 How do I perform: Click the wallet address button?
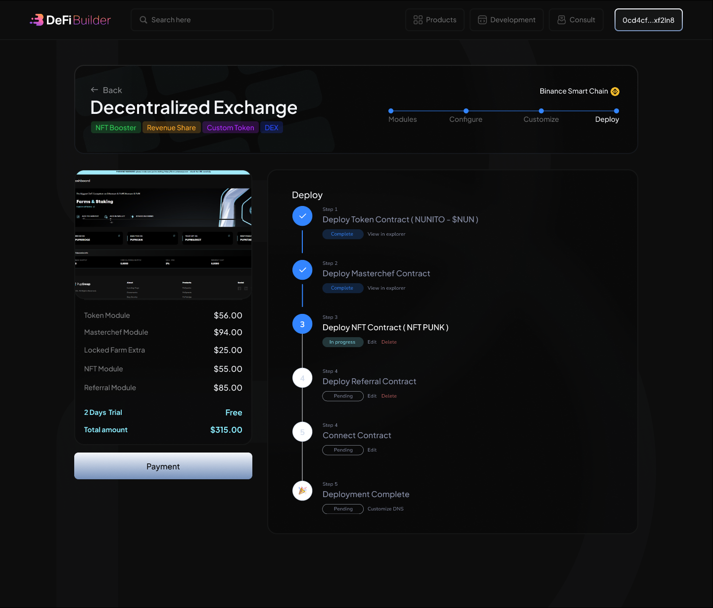[648, 20]
